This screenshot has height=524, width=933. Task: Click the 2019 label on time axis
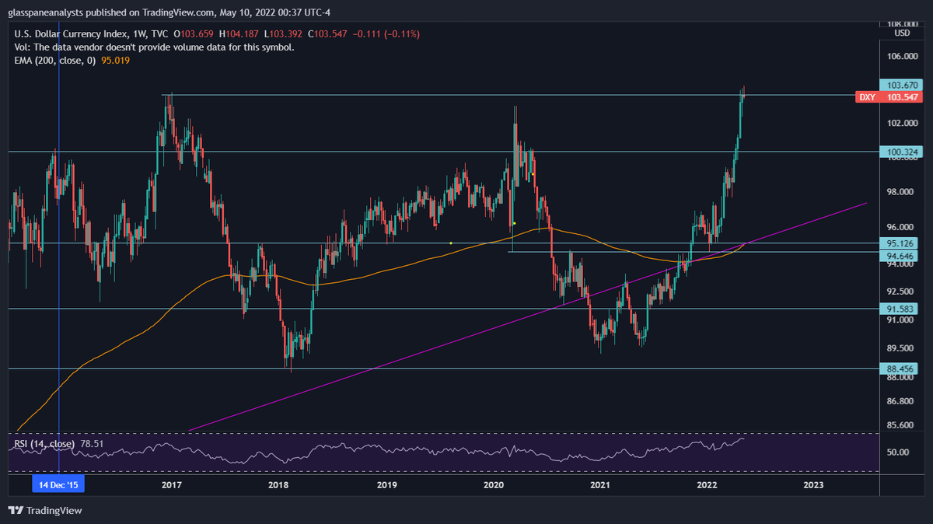pos(386,485)
